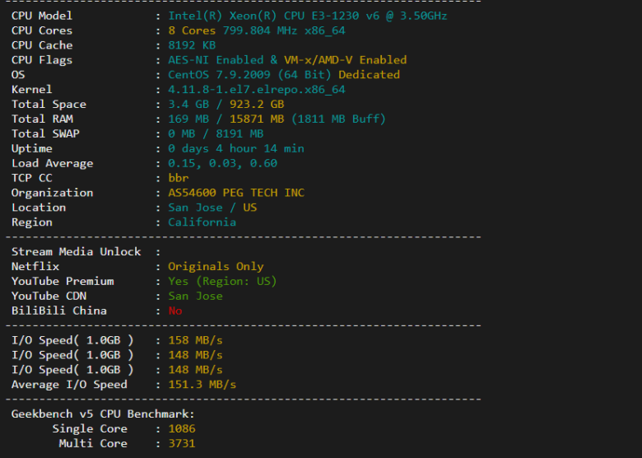Click the CPU Cache value 8192 KB

coord(192,45)
